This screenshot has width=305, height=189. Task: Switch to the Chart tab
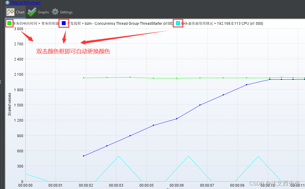pos(15,12)
